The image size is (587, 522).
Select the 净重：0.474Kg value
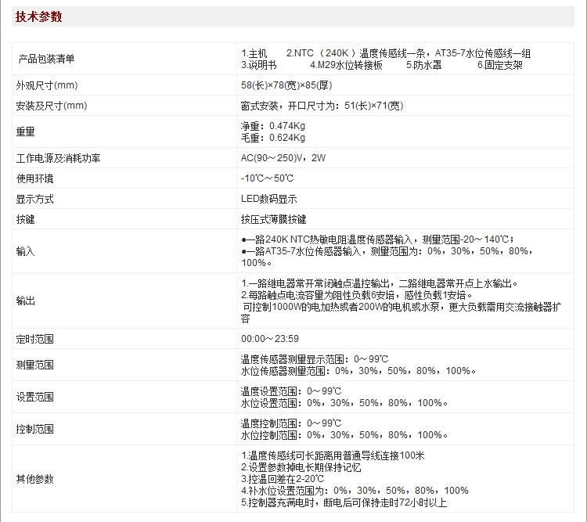click(x=273, y=126)
